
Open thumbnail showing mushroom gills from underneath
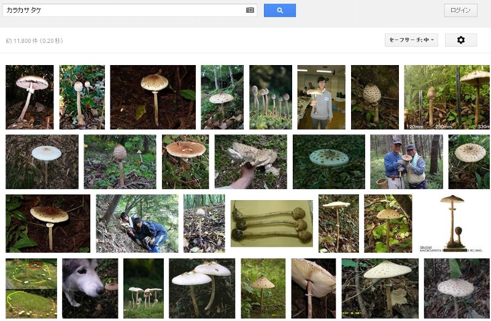point(314,288)
